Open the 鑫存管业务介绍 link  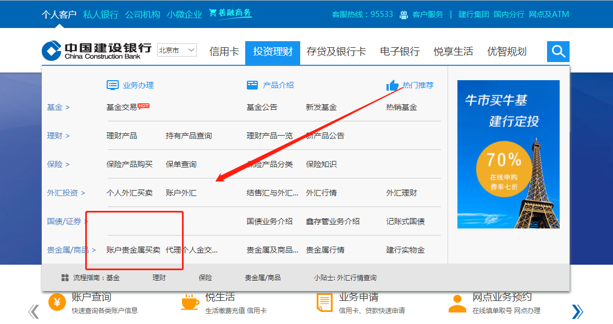(333, 221)
